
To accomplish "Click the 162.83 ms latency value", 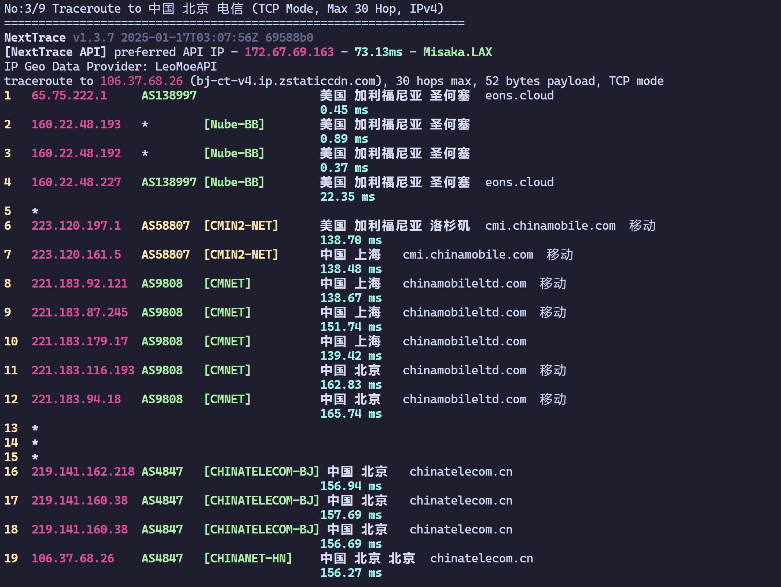I will (x=351, y=385).
